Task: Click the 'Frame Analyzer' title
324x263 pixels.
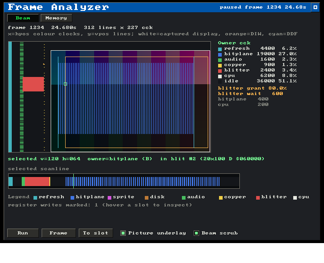Action: click(58, 7)
